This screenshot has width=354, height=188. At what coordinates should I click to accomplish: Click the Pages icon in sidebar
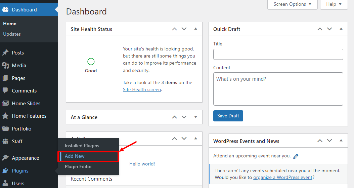point(5,78)
